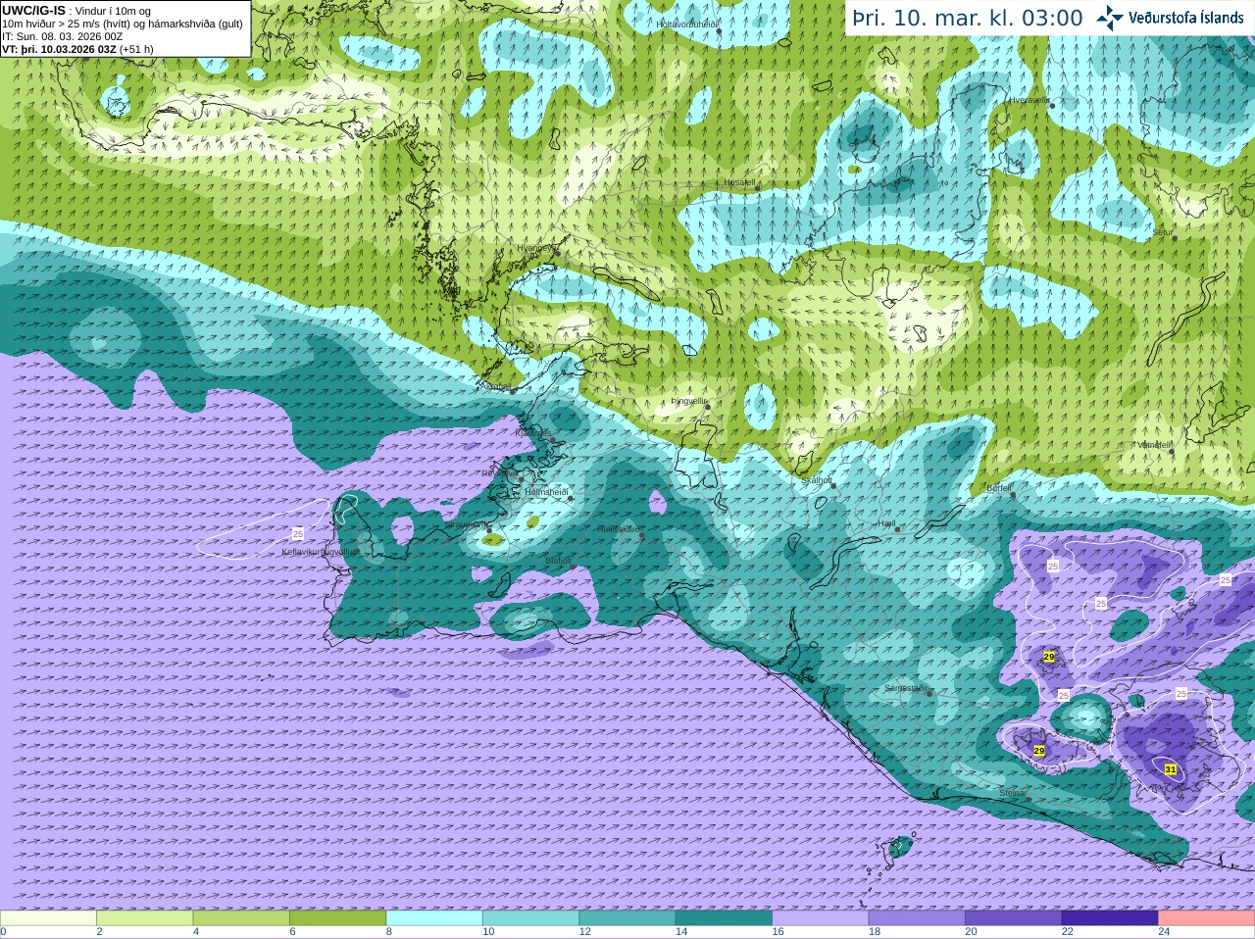Pick the 14–16 m/s dark teal legend swatch

725,918
